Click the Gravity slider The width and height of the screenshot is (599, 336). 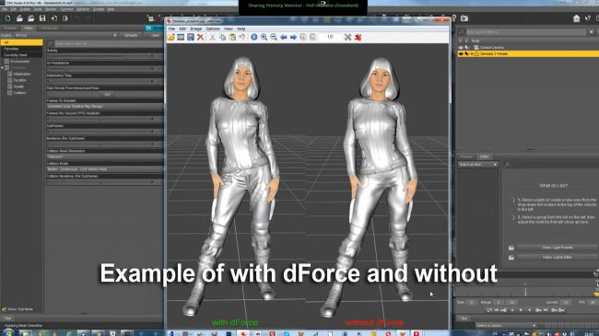tap(100, 56)
